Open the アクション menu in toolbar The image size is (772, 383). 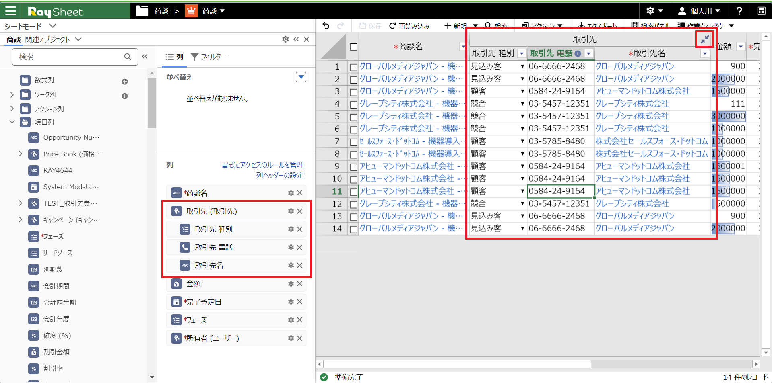[x=542, y=26]
